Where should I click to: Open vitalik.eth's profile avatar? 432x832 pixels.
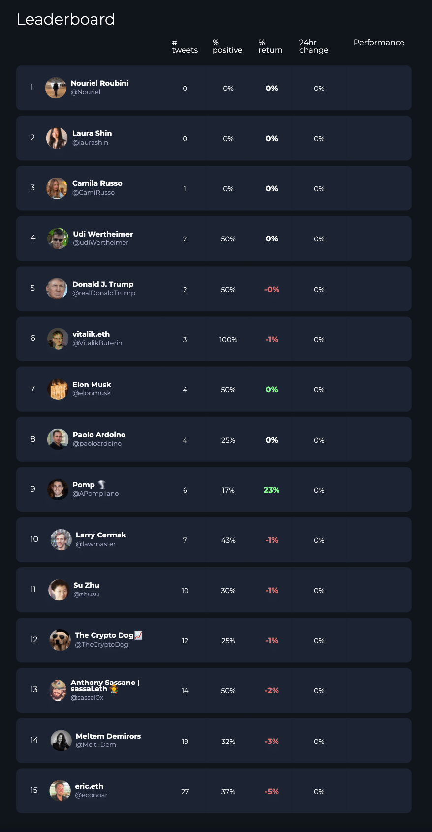click(x=58, y=339)
